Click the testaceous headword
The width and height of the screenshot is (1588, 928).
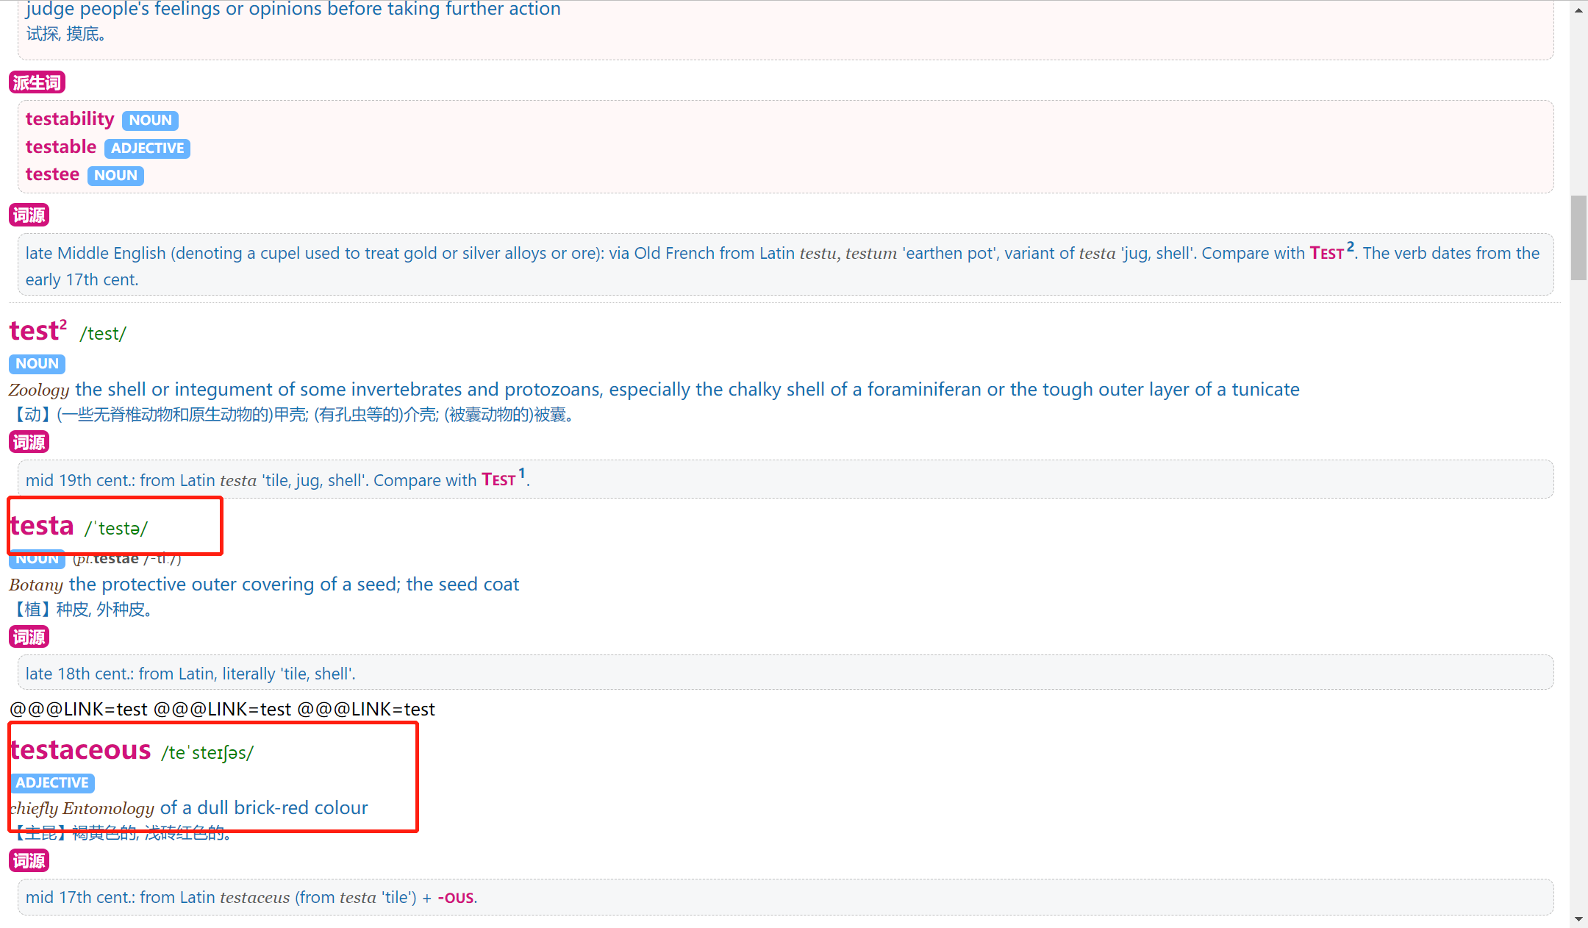point(81,750)
